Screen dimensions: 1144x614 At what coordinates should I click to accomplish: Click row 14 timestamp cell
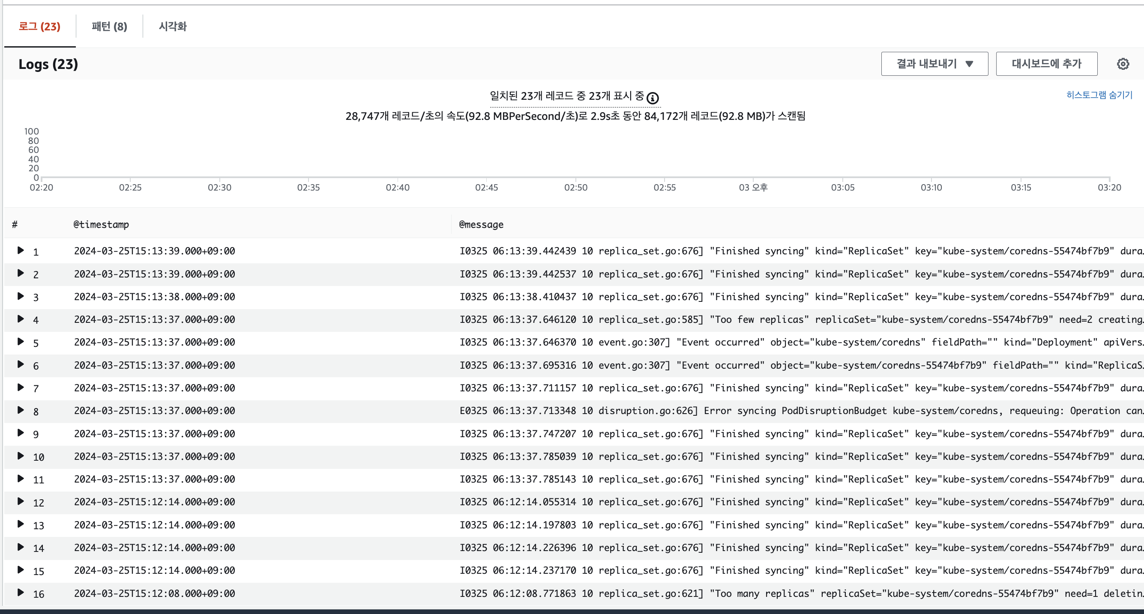154,548
